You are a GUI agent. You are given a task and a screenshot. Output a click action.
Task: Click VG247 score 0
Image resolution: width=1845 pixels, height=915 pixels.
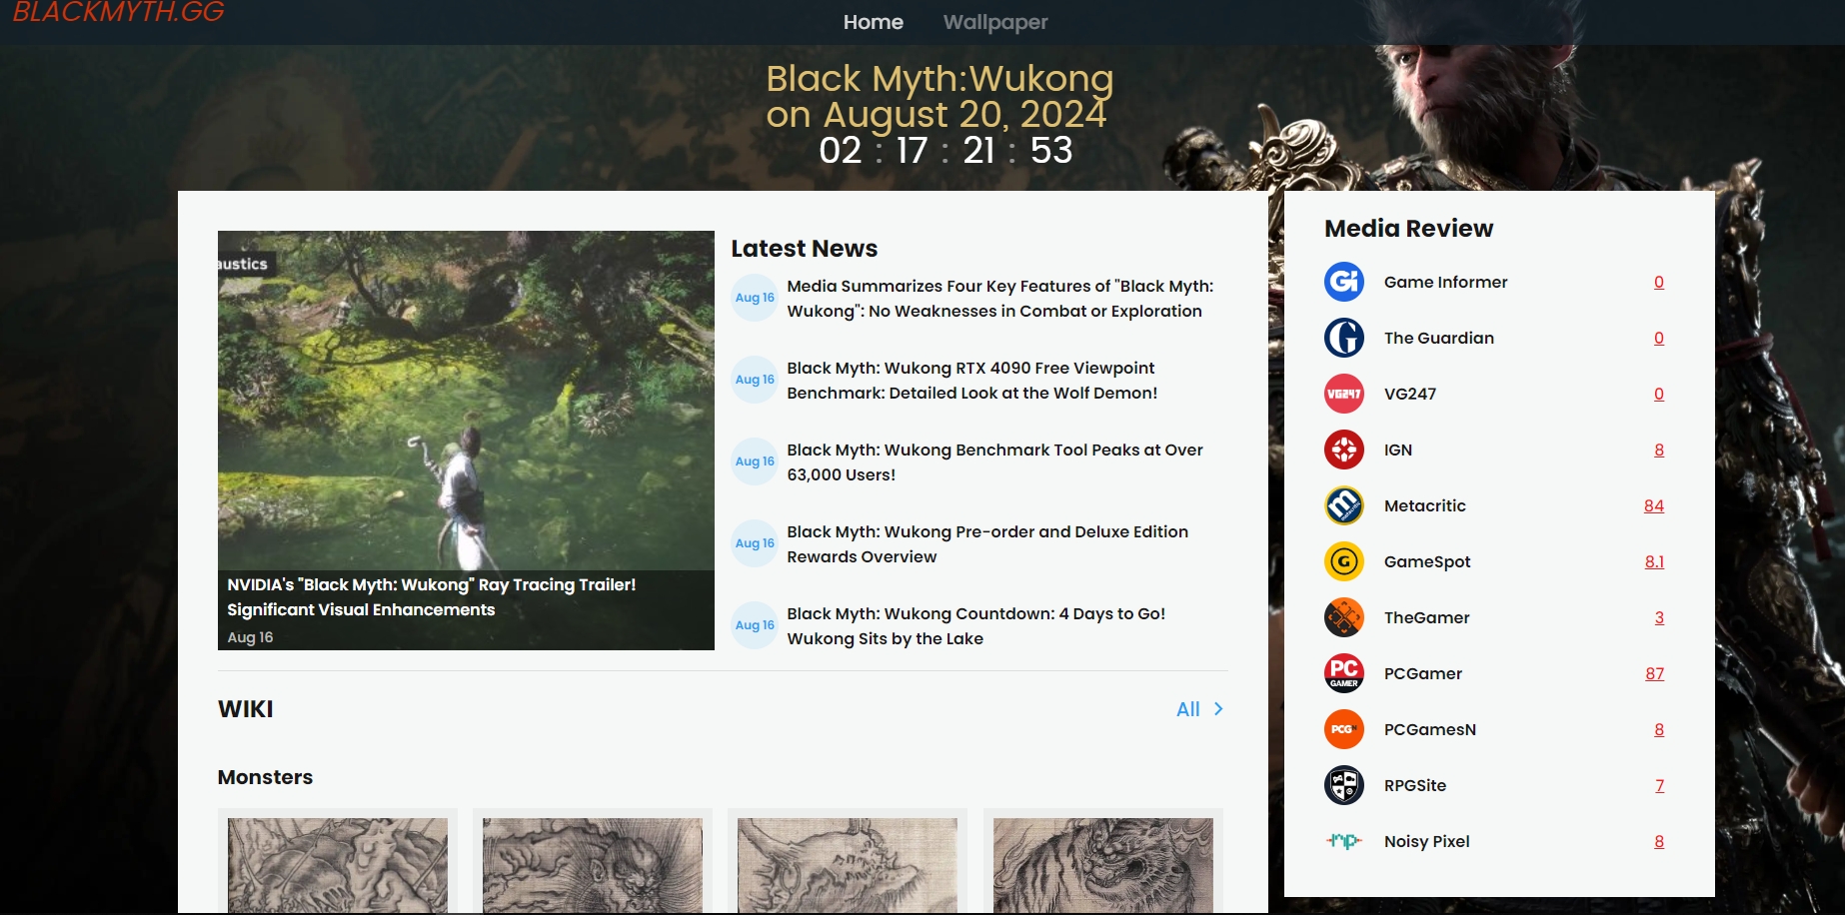(x=1659, y=394)
